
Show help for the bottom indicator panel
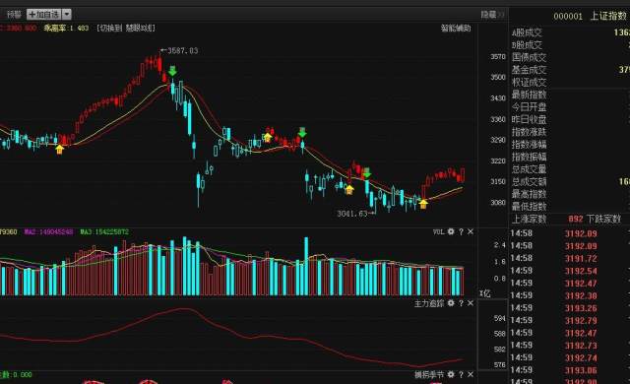point(462,374)
